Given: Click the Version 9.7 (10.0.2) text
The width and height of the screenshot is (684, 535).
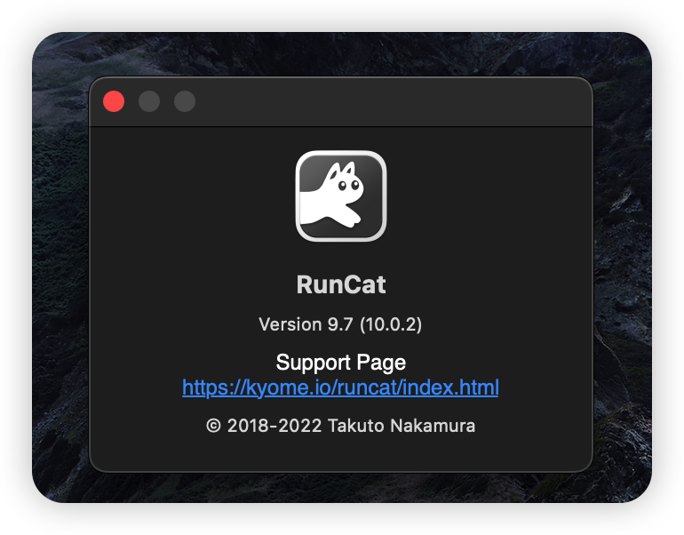Looking at the screenshot, I should point(340,324).
